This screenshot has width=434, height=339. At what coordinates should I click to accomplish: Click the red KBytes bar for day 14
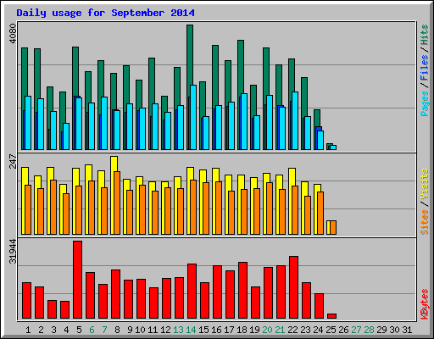tap(192, 292)
